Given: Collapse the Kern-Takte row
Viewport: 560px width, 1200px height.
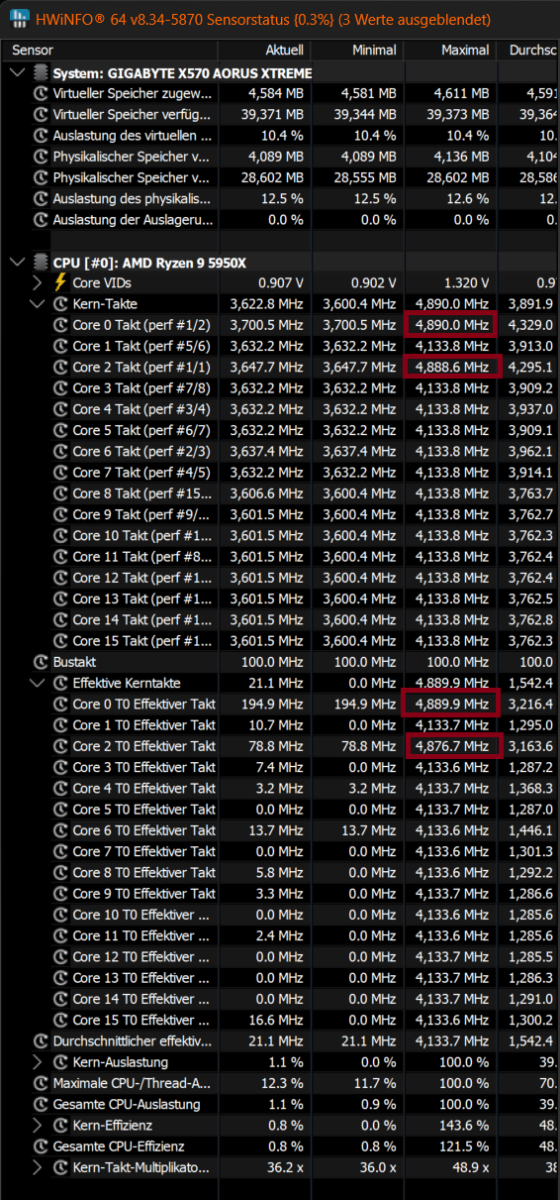Looking at the screenshot, I should coord(39,303).
